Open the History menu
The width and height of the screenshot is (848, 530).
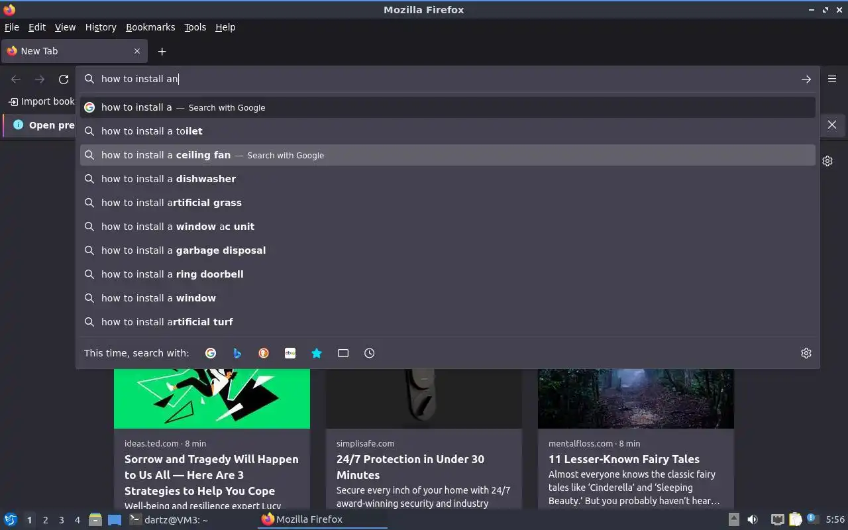tap(101, 27)
